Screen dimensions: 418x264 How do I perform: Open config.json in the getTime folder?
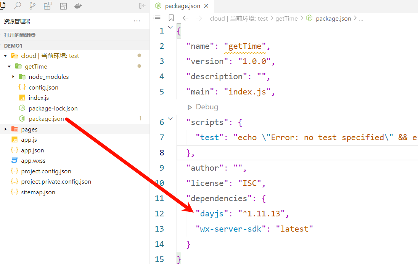point(43,87)
